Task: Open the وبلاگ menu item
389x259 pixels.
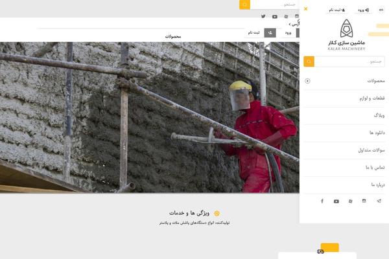Action: coord(379,115)
